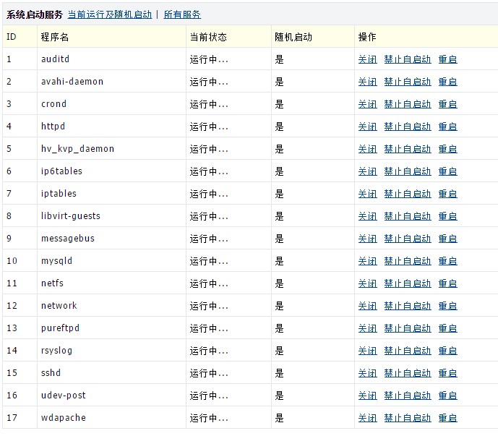The height and width of the screenshot is (436, 498).
Task: Select the sshd program name cell
Action: click(111, 372)
